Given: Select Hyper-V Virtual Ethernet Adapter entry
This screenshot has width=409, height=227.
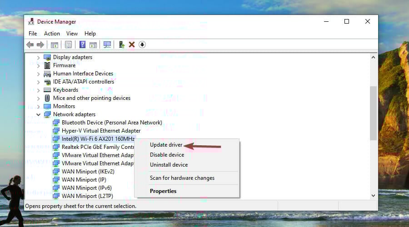Looking at the screenshot, I should (x=101, y=131).
